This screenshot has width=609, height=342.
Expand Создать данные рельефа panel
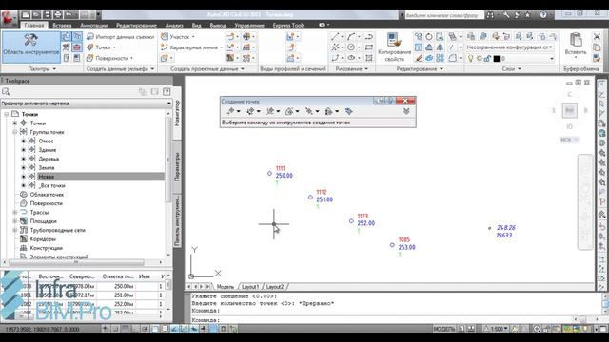[x=120, y=69]
